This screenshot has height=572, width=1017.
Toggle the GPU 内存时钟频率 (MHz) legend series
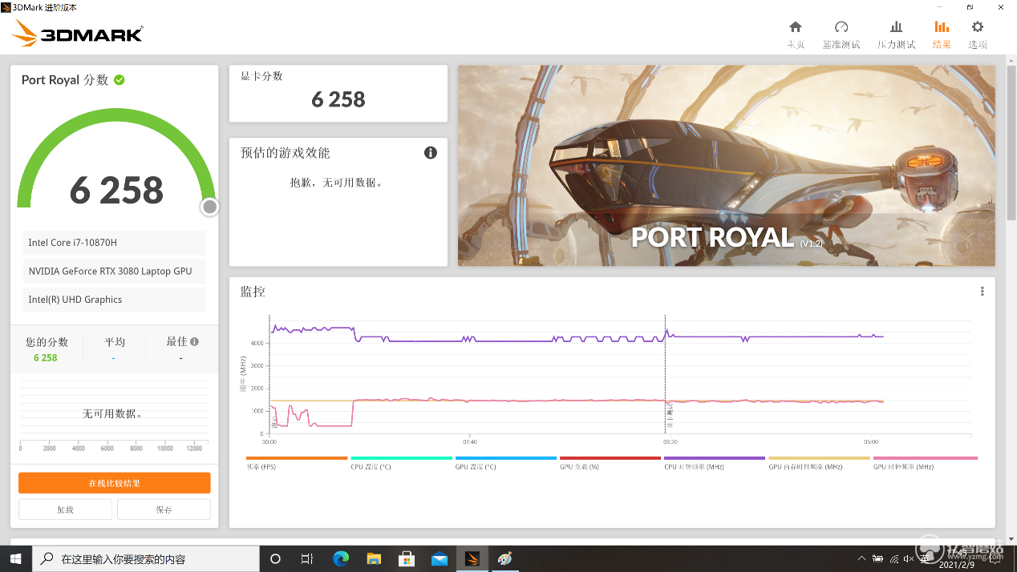point(819,462)
